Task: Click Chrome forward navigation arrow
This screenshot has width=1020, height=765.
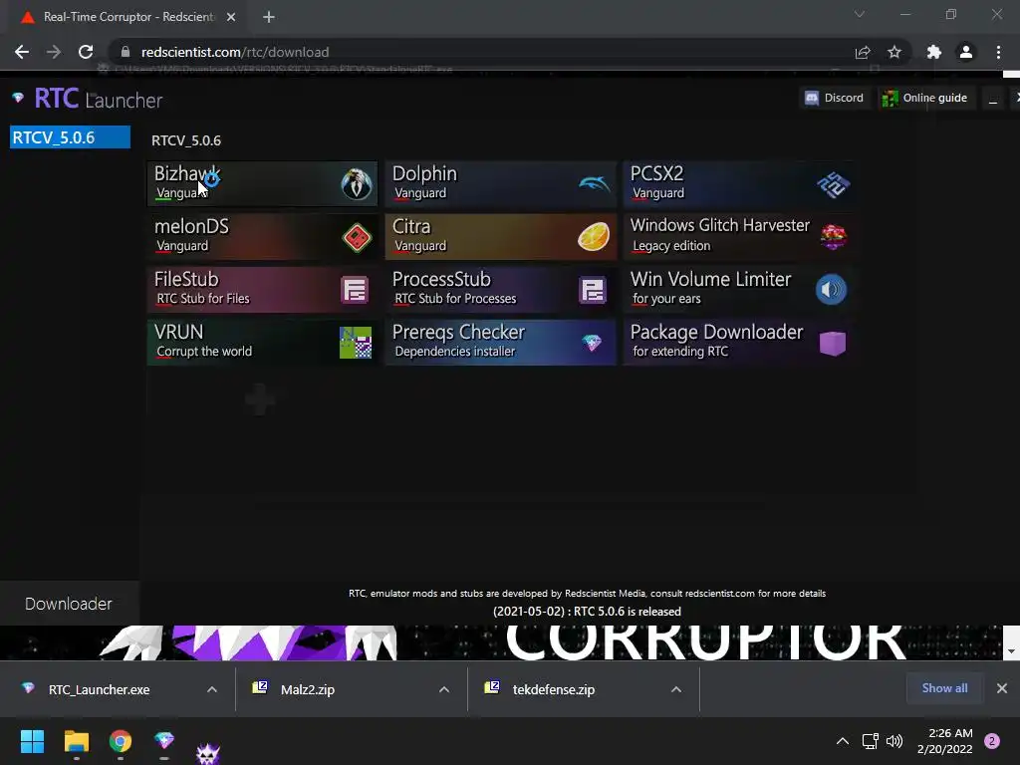Action: point(54,52)
